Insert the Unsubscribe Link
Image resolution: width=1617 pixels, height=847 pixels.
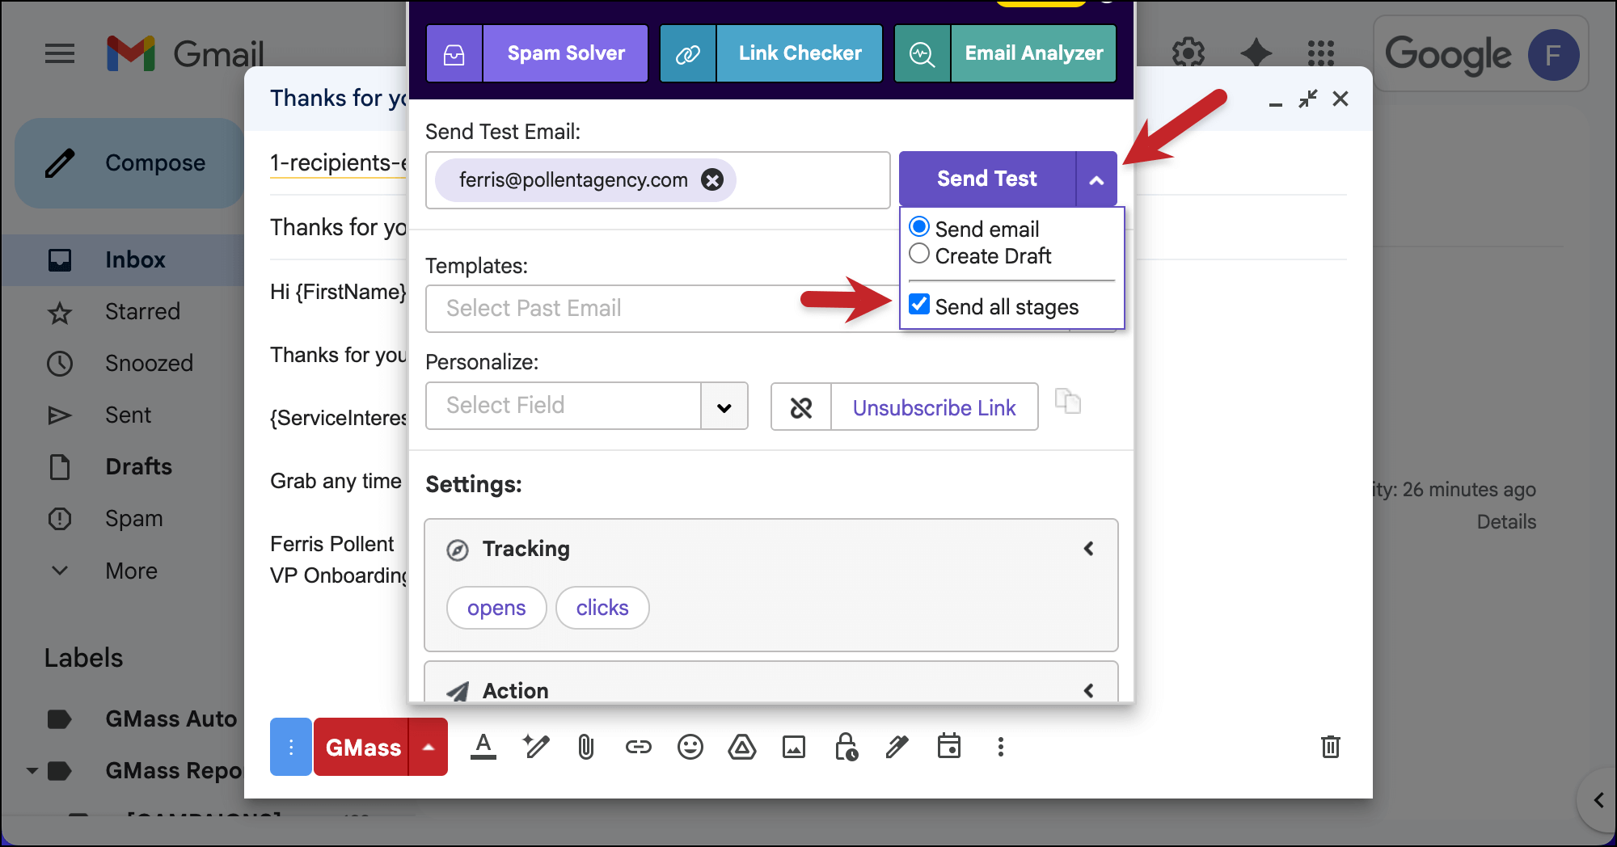934,407
